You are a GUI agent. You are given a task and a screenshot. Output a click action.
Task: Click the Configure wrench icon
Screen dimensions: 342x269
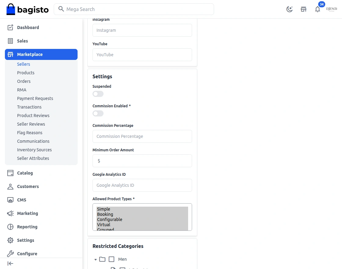click(10, 254)
